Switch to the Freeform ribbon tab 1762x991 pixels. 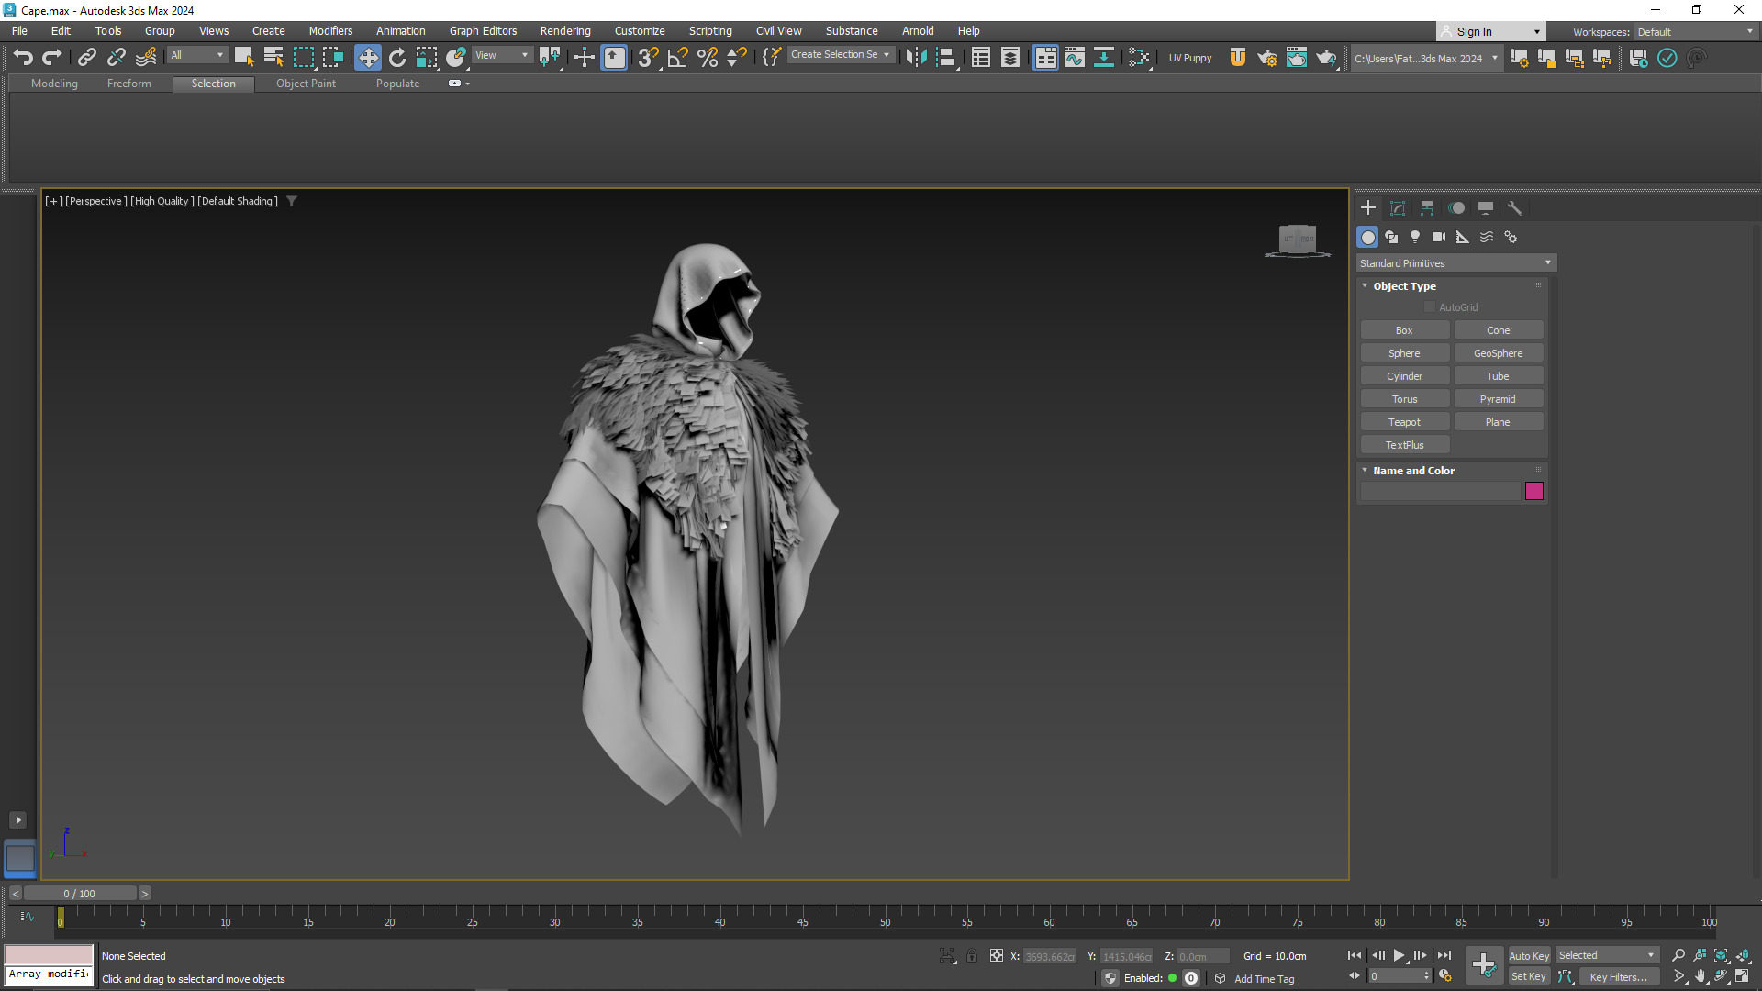129,84
